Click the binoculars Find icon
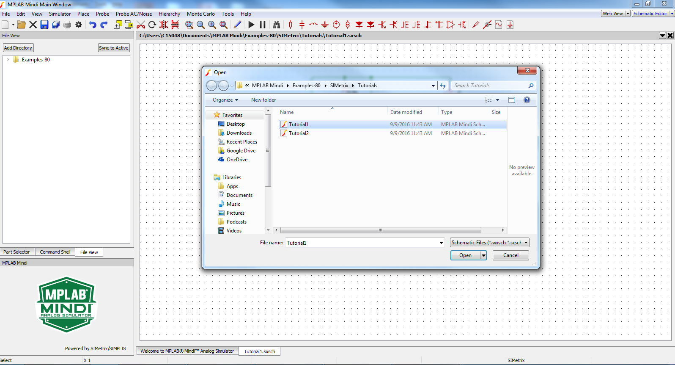Viewport: 675px width, 365px height. click(x=277, y=25)
